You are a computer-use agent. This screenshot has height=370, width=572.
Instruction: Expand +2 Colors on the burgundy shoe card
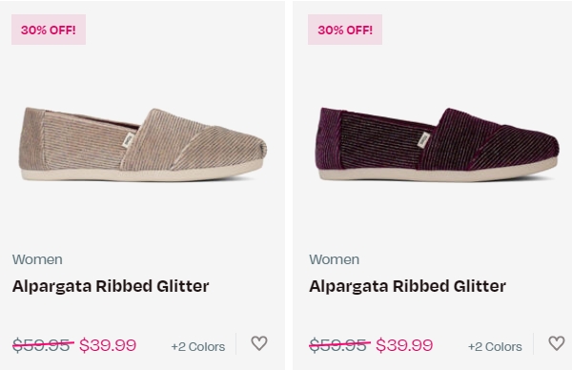coord(495,346)
